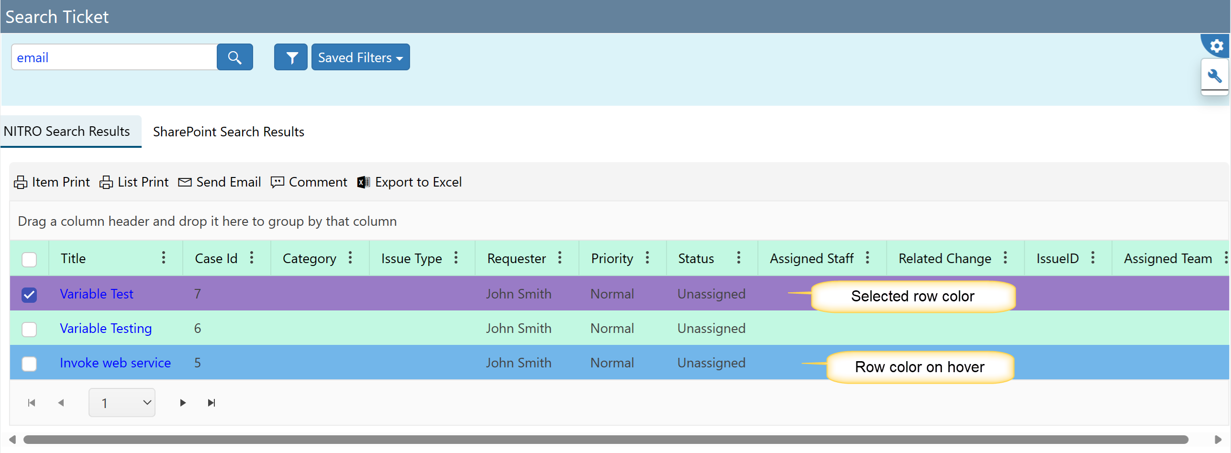
Task: Click the Comment speech bubble icon
Action: click(x=277, y=182)
